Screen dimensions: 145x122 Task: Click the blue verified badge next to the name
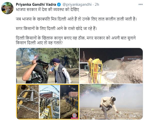[x=59, y=4]
